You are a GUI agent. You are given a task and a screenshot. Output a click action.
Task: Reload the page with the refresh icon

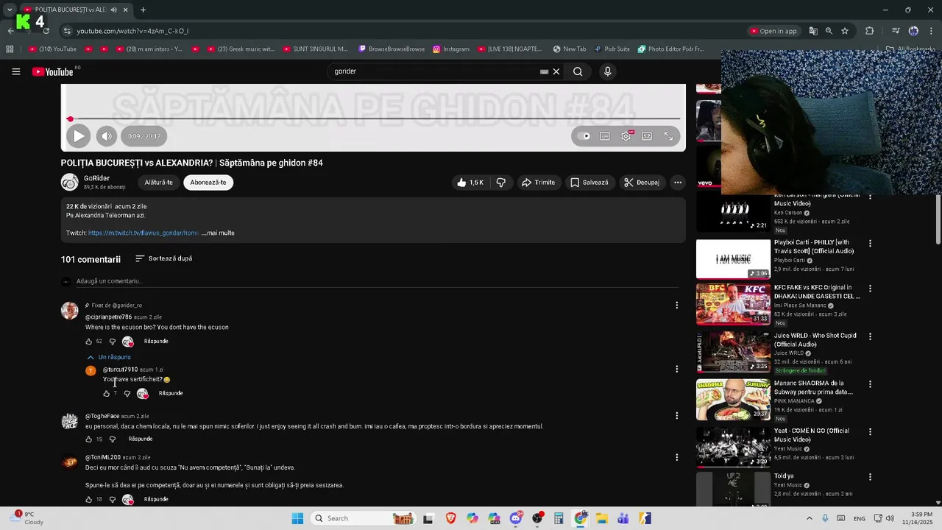[x=46, y=31]
